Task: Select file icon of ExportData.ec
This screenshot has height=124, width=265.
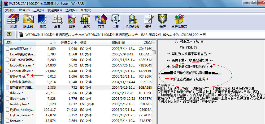Action: pos(7,65)
